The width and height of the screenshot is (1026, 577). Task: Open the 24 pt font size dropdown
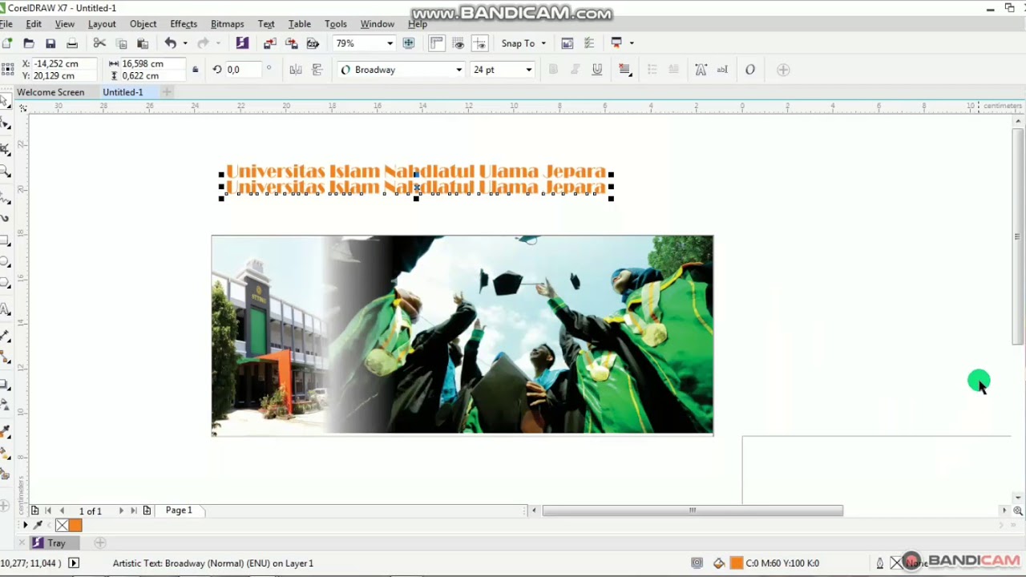pyautogui.click(x=528, y=70)
